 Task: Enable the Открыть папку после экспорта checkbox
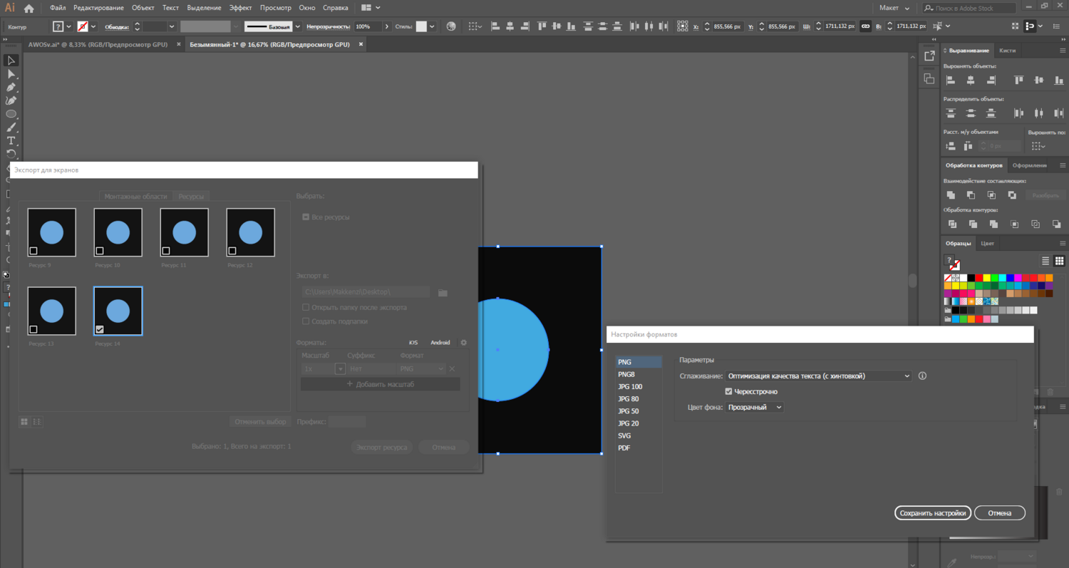click(x=306, y=308)
